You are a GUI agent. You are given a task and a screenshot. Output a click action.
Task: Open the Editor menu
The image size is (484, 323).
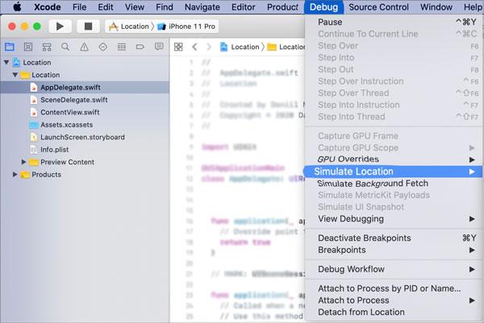coord(244,6)
